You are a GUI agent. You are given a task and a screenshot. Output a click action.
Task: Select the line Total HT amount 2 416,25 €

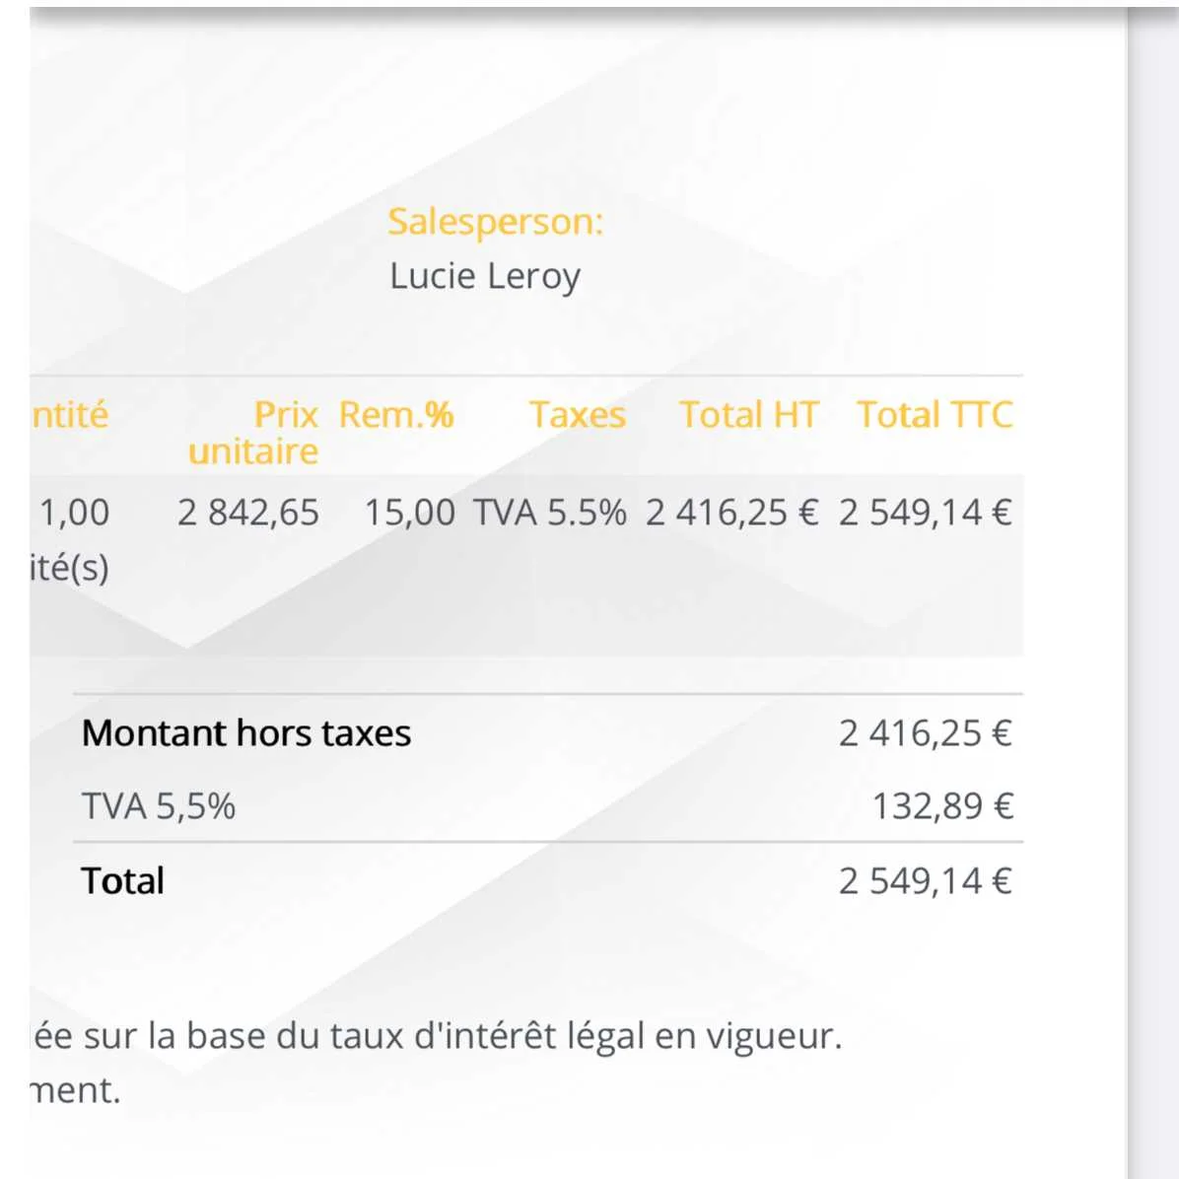[732, 513]
